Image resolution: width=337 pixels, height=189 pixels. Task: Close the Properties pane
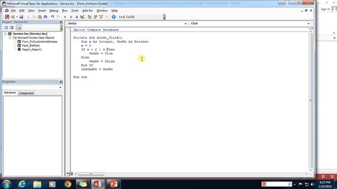click(x=61, y=82)
